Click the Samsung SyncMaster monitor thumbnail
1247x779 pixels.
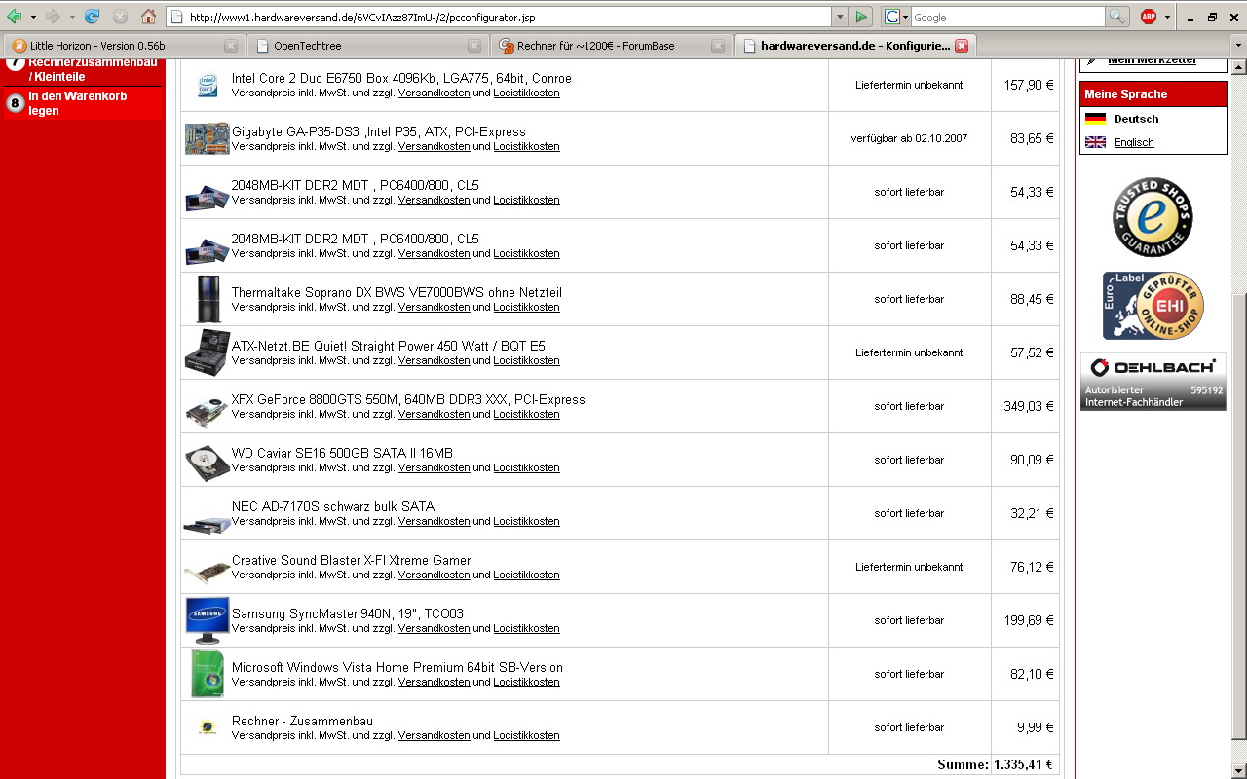[x=207, y=620]
